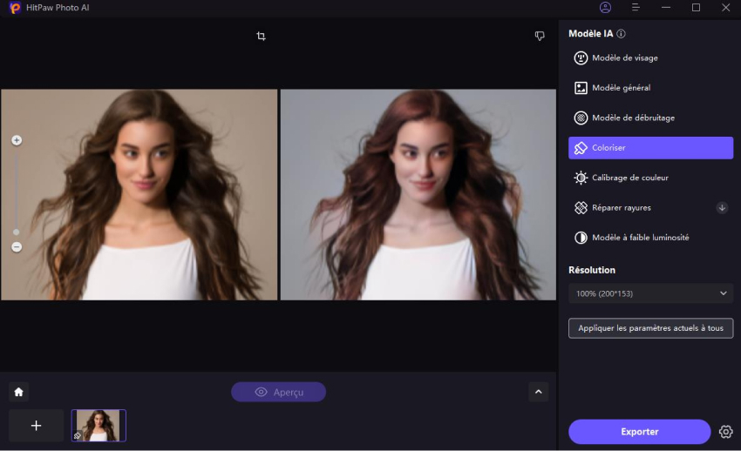Image resolution: width=741 pixels, height=451 pixels.
Task: Open the user account profile icon
Action: [x=606, y=8]
